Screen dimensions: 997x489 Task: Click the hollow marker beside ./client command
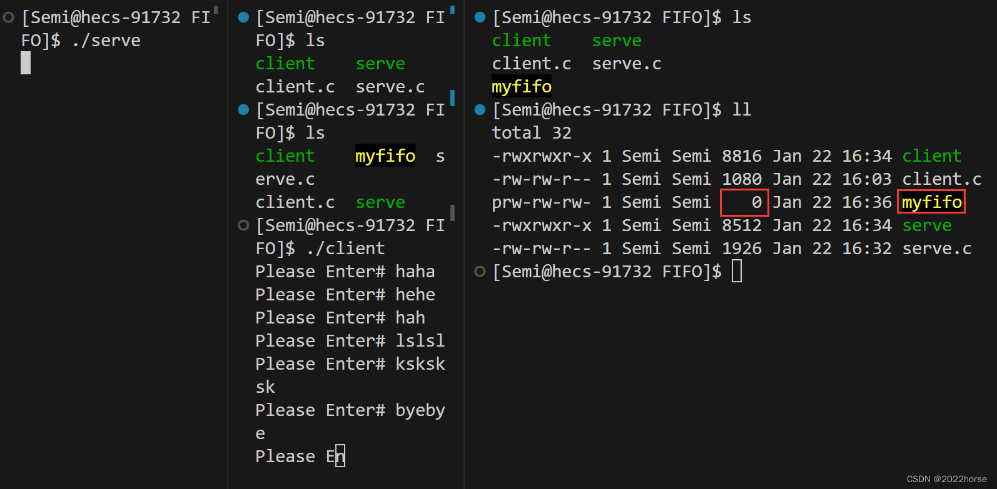(x=244, y=225)
